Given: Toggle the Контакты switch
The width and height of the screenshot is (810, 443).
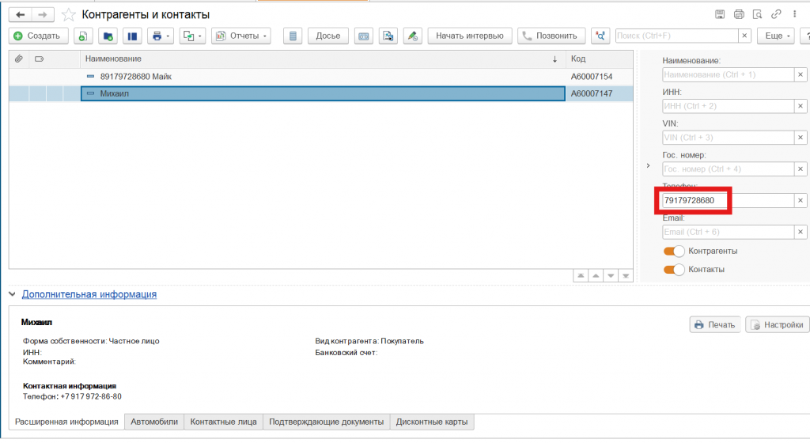Looking at the screenshot, I should (x=674, y=270).
